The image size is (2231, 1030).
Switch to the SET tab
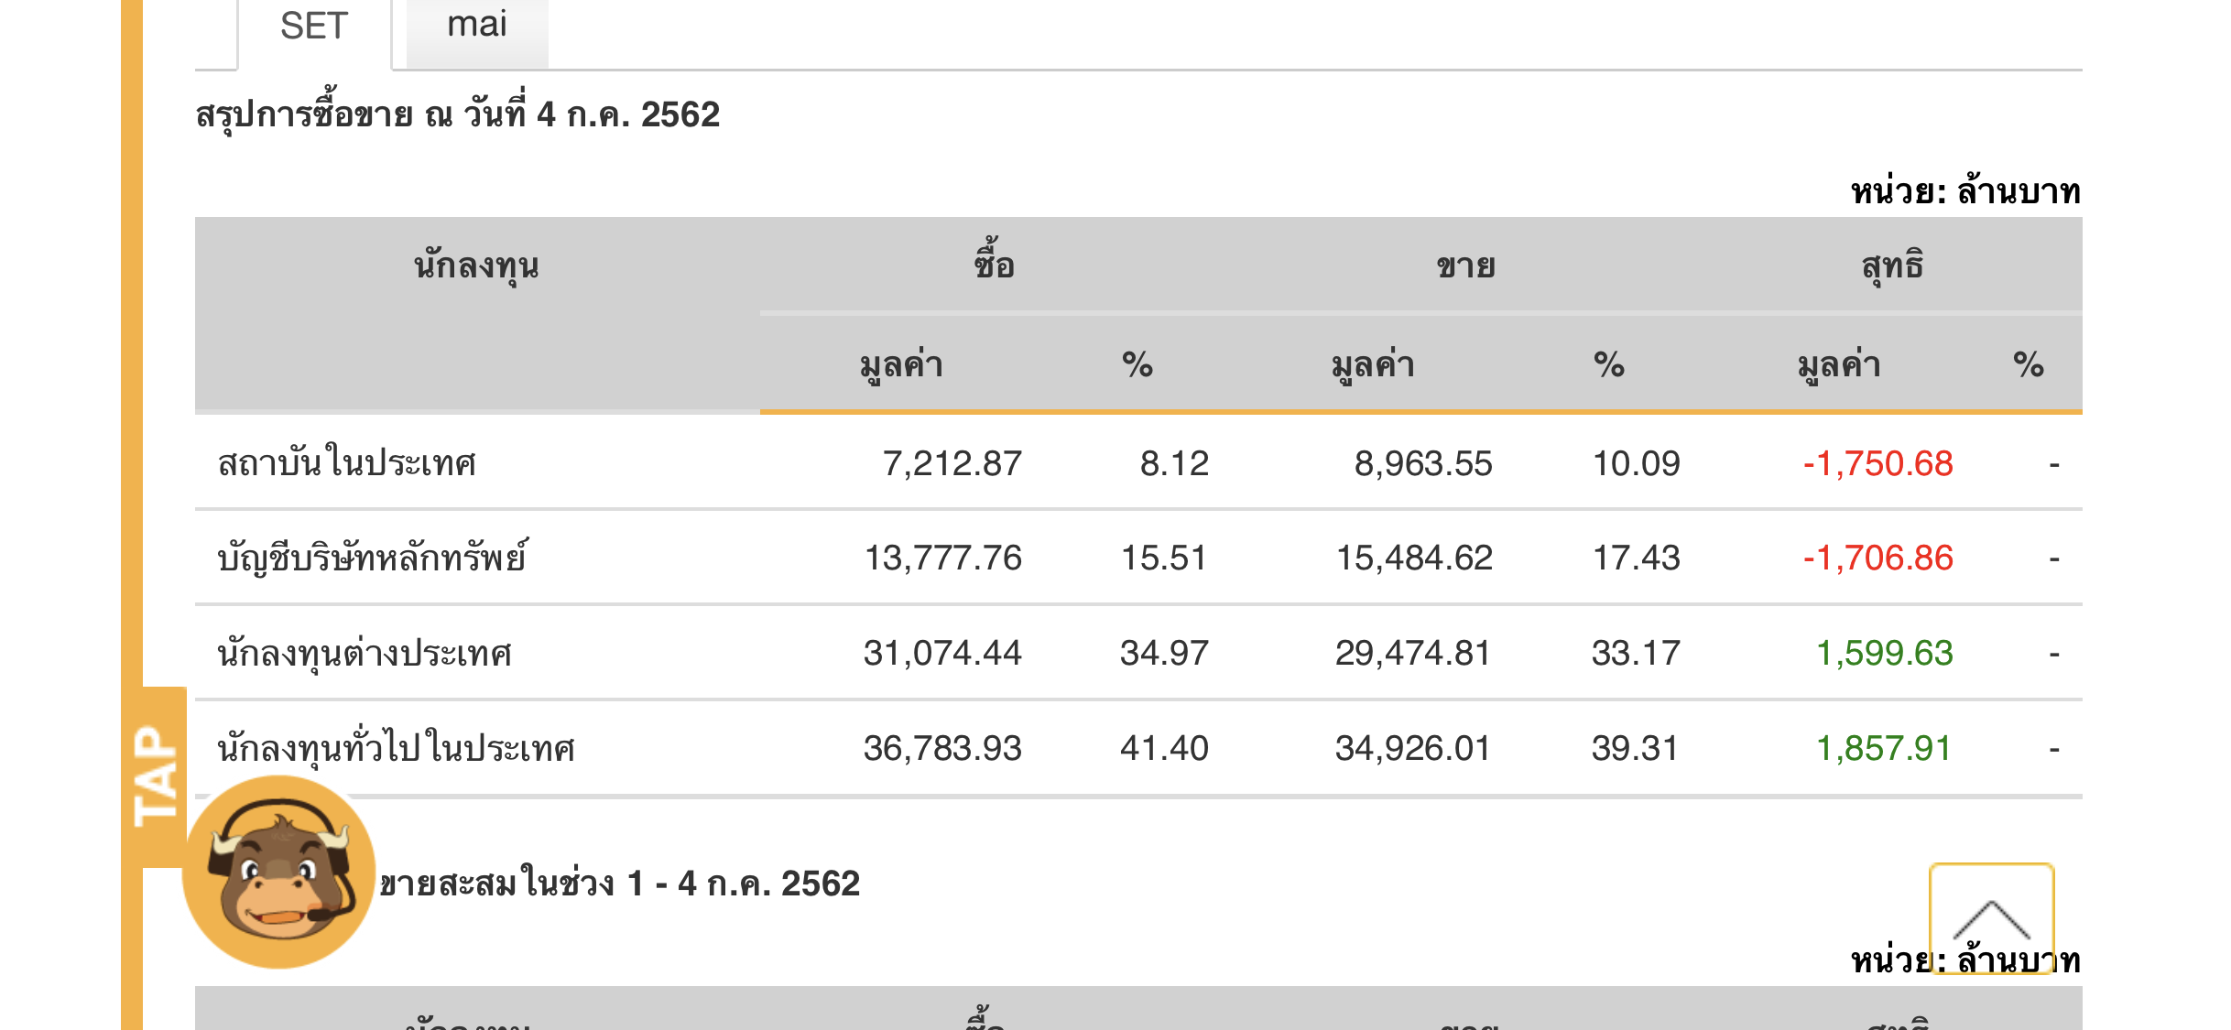[x=314, y=27]
